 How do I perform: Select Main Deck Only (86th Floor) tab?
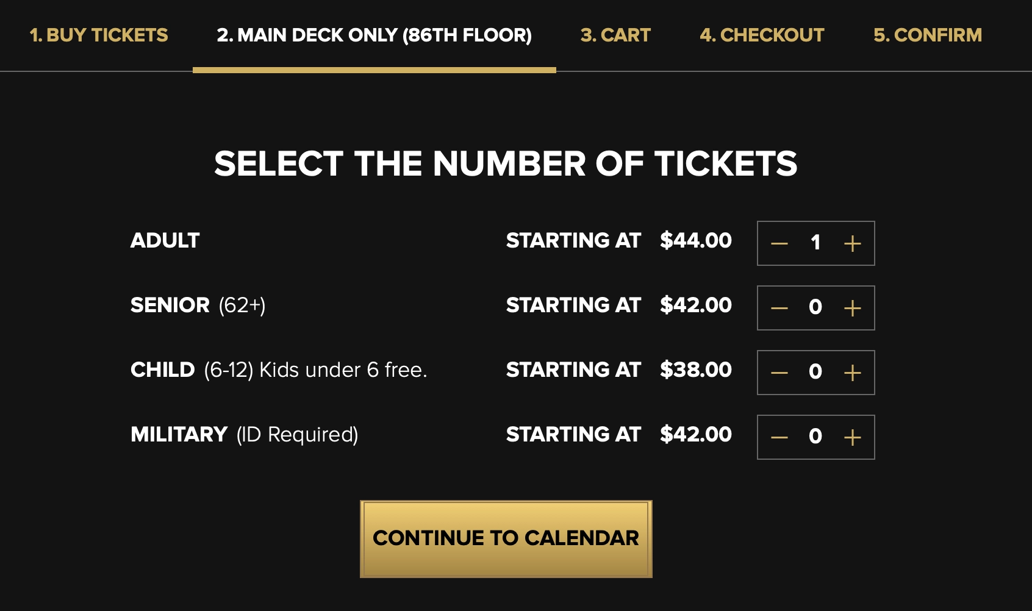(374, 35)
